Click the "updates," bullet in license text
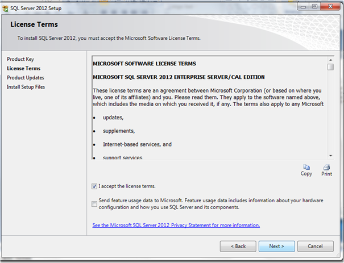Image resolution: width=344 pixels, height=263 pixels. (x=113, y=118)
